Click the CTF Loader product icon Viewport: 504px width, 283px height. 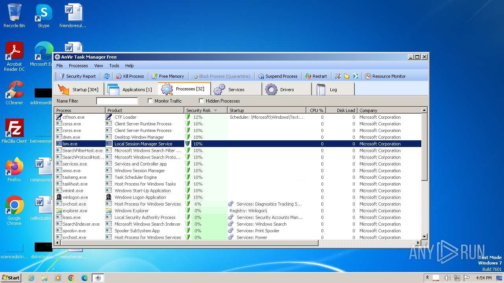[109, 117]
